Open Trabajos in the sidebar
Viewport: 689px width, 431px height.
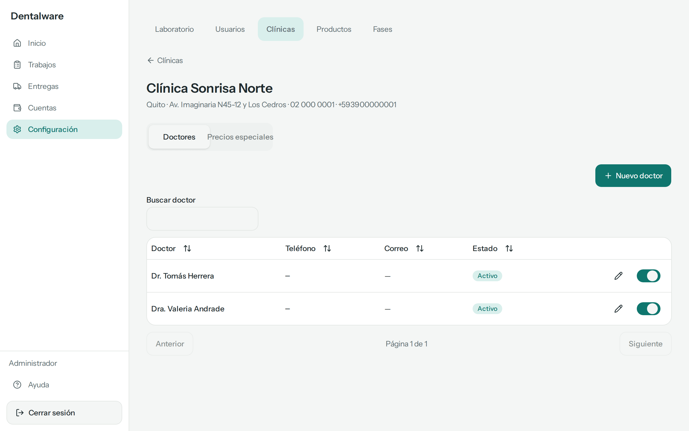[x=64, y=65]
